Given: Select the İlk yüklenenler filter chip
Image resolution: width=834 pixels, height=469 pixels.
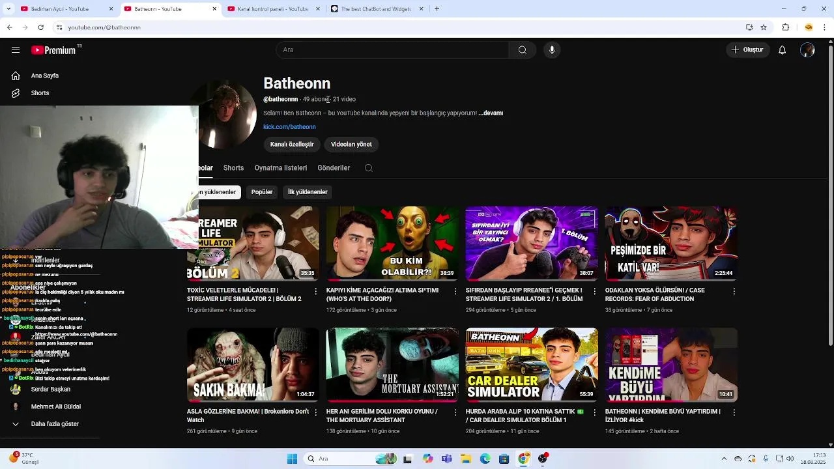Looking at the screenshot, I should click(x=308, y=192).
